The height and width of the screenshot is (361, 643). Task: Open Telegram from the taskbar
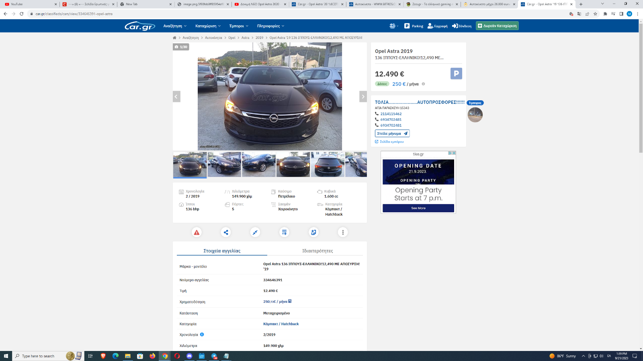coord(214,356)
